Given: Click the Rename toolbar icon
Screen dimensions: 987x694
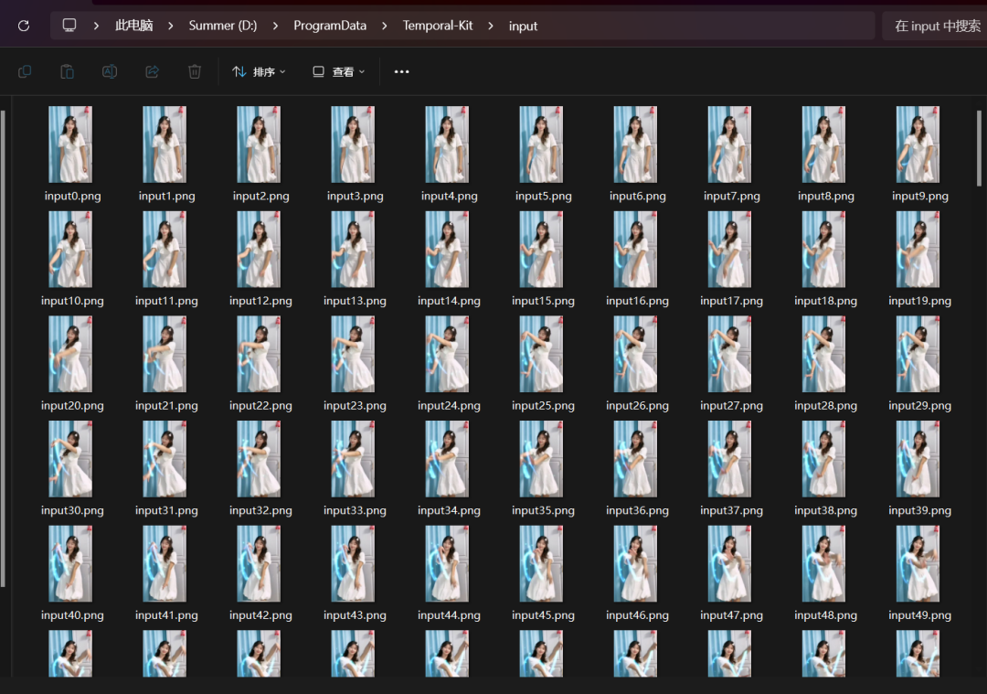Looking at the screenshot, I should (110, 72).
